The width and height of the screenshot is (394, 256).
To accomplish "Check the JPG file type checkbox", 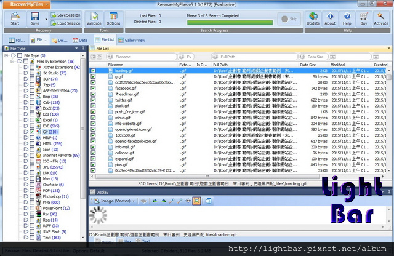I will click(x=32, y=167).
